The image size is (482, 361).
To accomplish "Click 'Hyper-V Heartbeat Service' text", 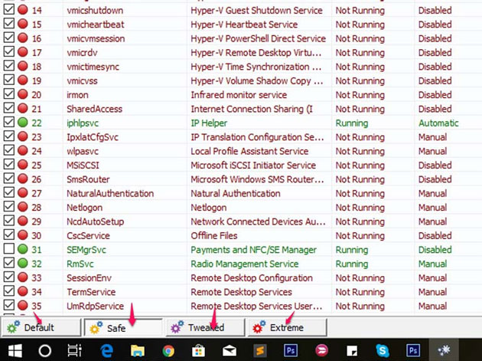I will (x=244, y=25).
